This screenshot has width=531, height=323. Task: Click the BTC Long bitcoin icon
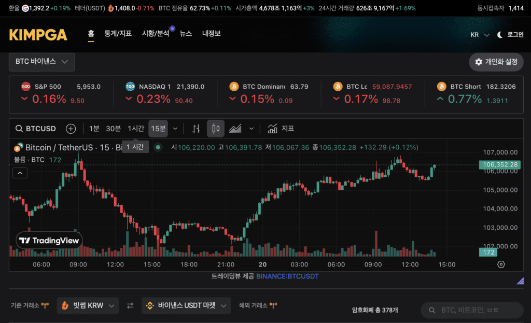(x=338, y=87)
